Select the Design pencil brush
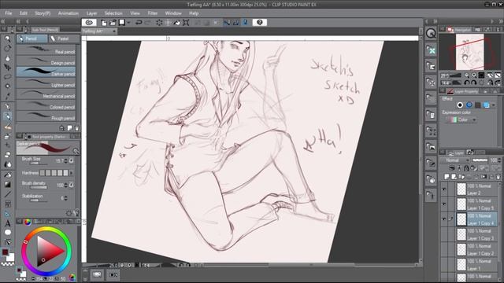The width and height of the screenshot is (504, 283). click(46, 61)
